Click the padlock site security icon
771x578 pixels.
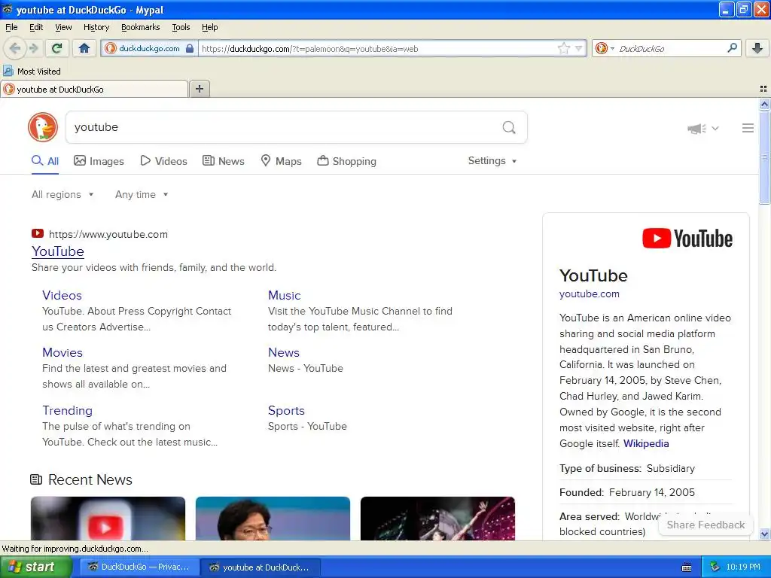[189, 48]
